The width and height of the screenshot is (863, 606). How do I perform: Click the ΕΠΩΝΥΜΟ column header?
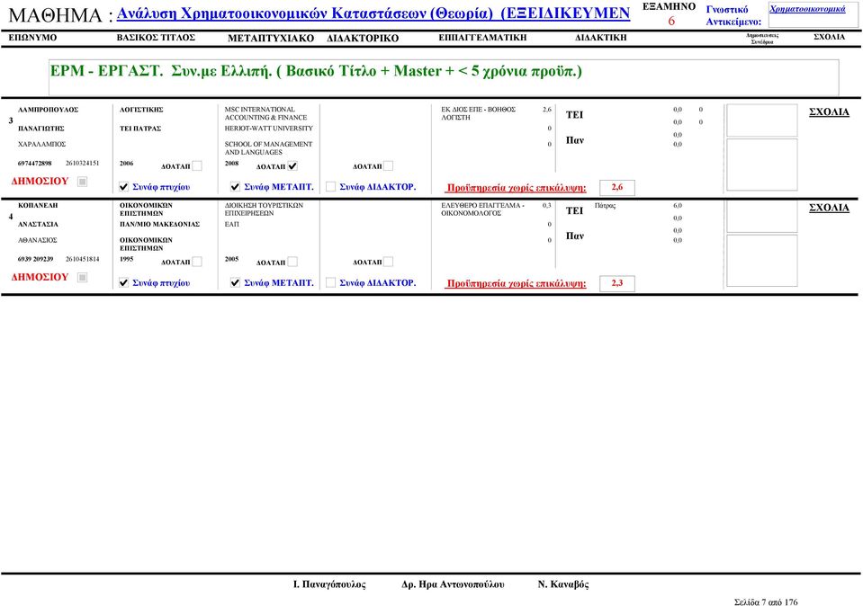32,38
